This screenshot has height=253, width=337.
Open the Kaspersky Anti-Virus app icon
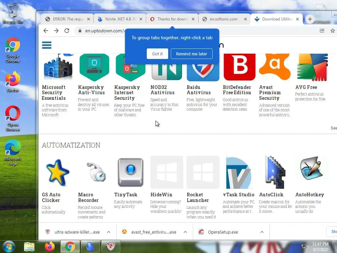[x=94, y=67]
